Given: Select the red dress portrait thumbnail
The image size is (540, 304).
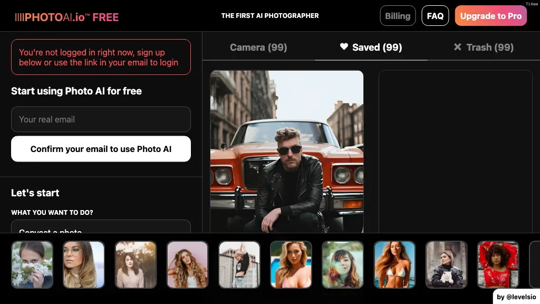Looking at the screenshot, I should tap(498, 264).
